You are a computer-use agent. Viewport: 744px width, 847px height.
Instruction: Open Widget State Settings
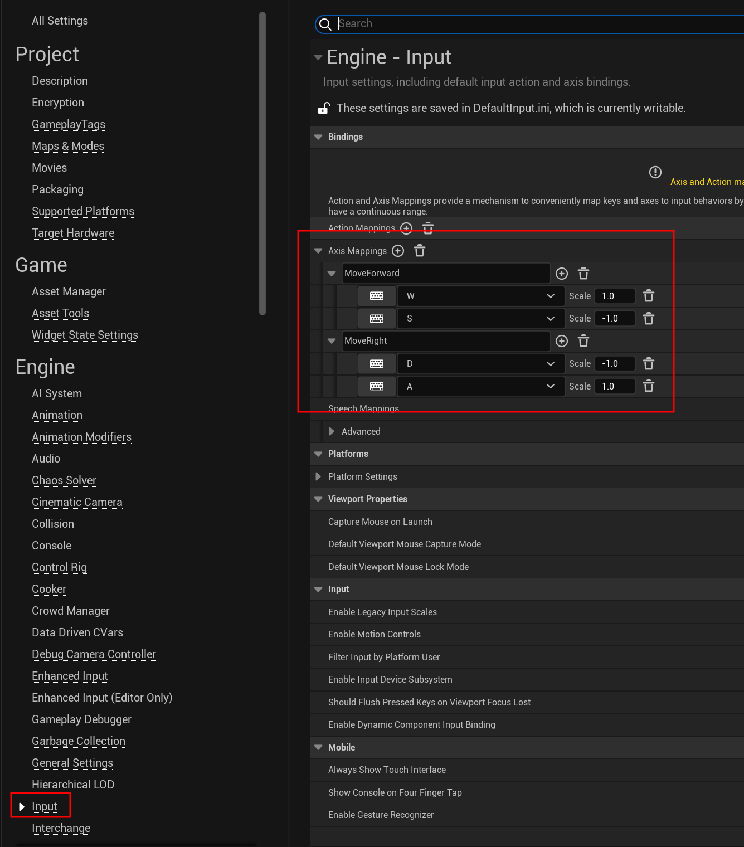point(85,335)
